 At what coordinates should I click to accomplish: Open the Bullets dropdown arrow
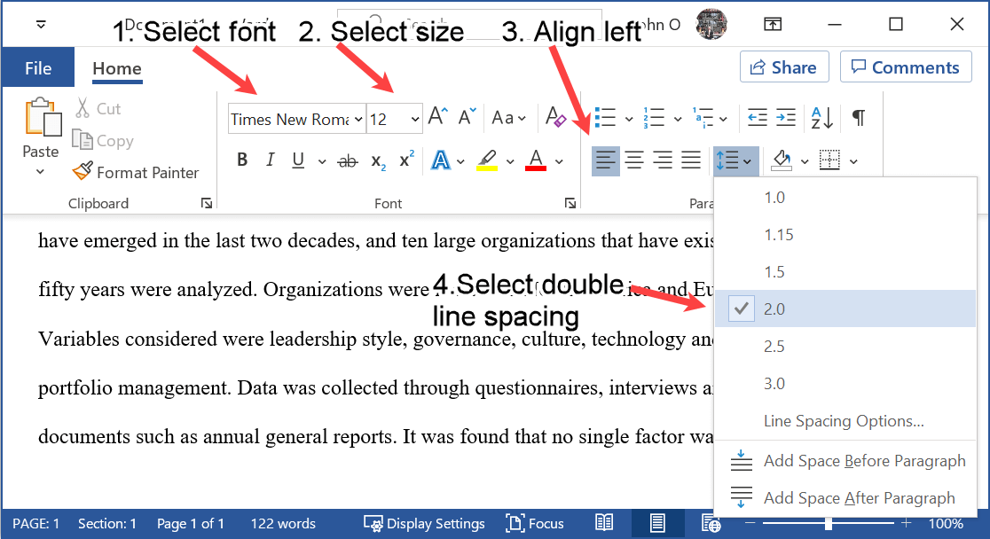point(629,116)
